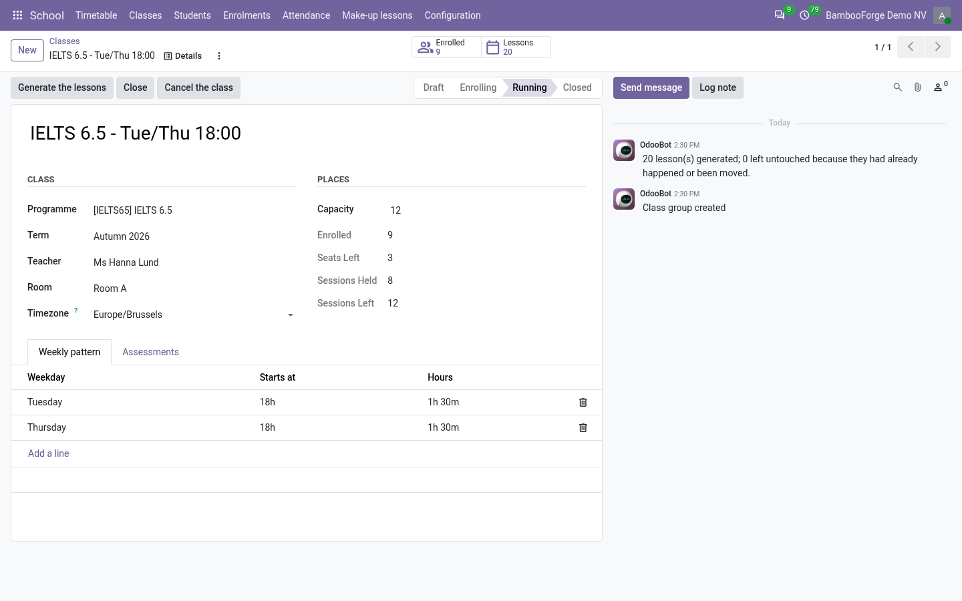This screenshot has width=962, height=601.
Task: Open the apps grid menu icon
Action: point(17,15)
